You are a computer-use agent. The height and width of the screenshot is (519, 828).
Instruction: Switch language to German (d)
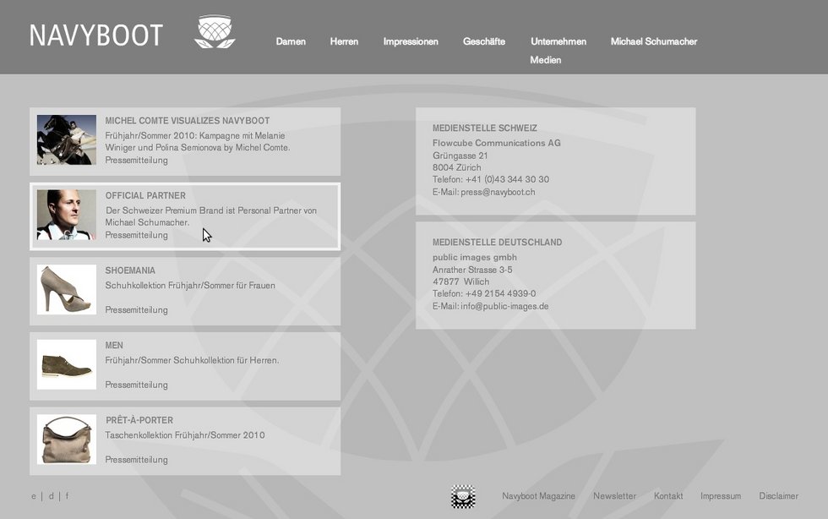pos(52,496)
